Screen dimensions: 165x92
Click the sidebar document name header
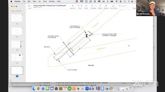[16, 11]
